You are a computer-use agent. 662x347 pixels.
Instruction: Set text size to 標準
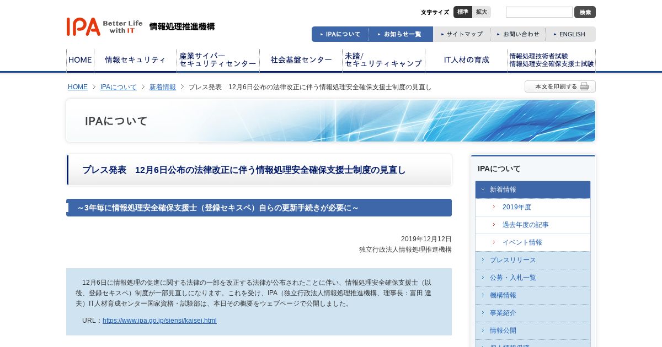pyautogui.click(x=463, y=12)
